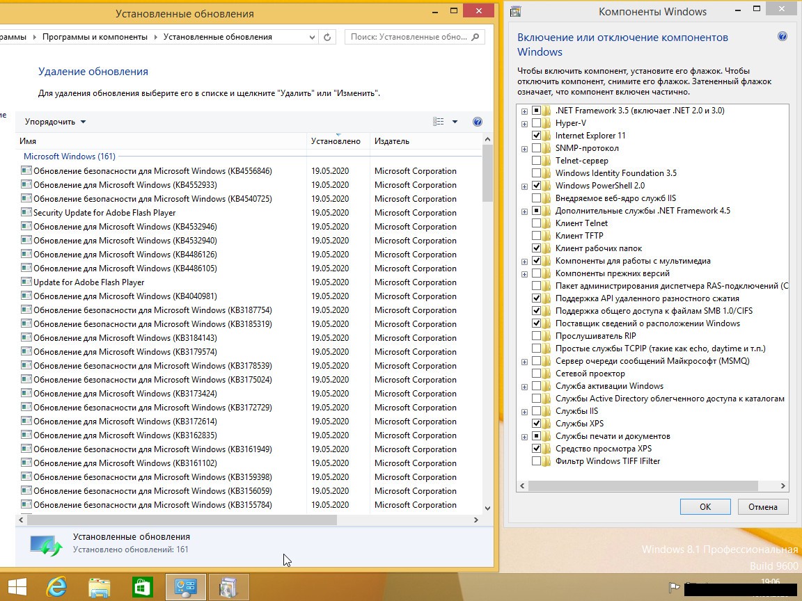Image resolution: width=802 pixels, height=601 pixels.
Task: Open the address bar history dropdown
Action: [x=312, y=37]
